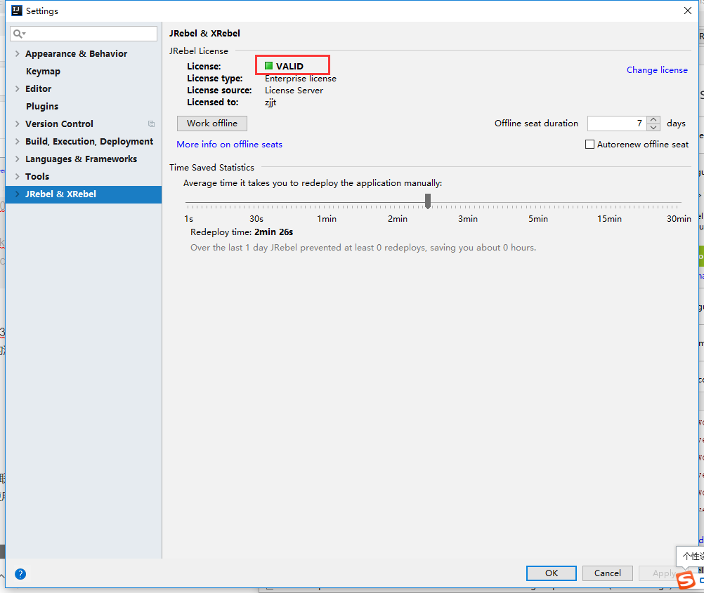Click the slider track at 5min mark
704x593 pixels.
click(x=538, y=204)
